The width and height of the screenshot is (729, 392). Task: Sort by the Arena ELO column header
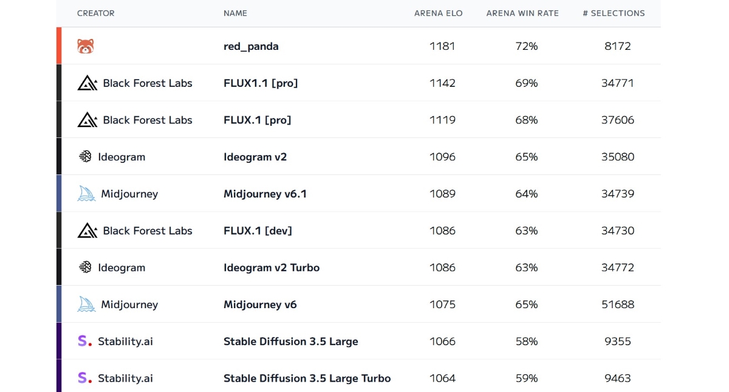[x=438, y=13]
